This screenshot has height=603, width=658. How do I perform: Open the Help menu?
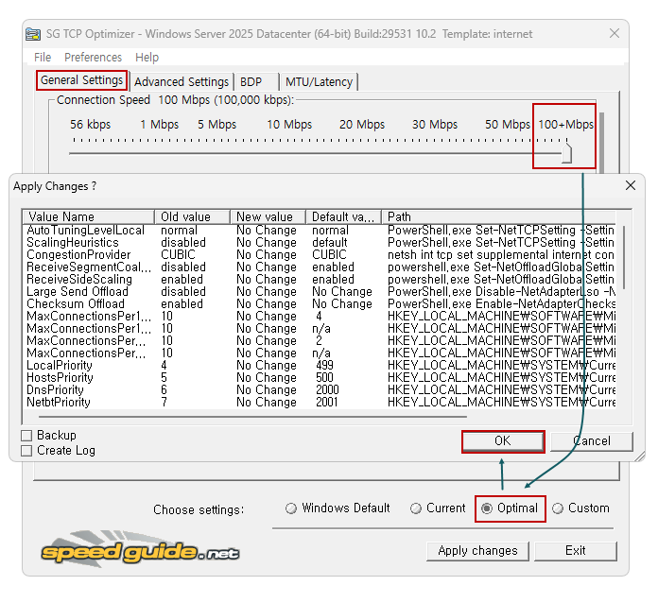(x=147, y=57)
